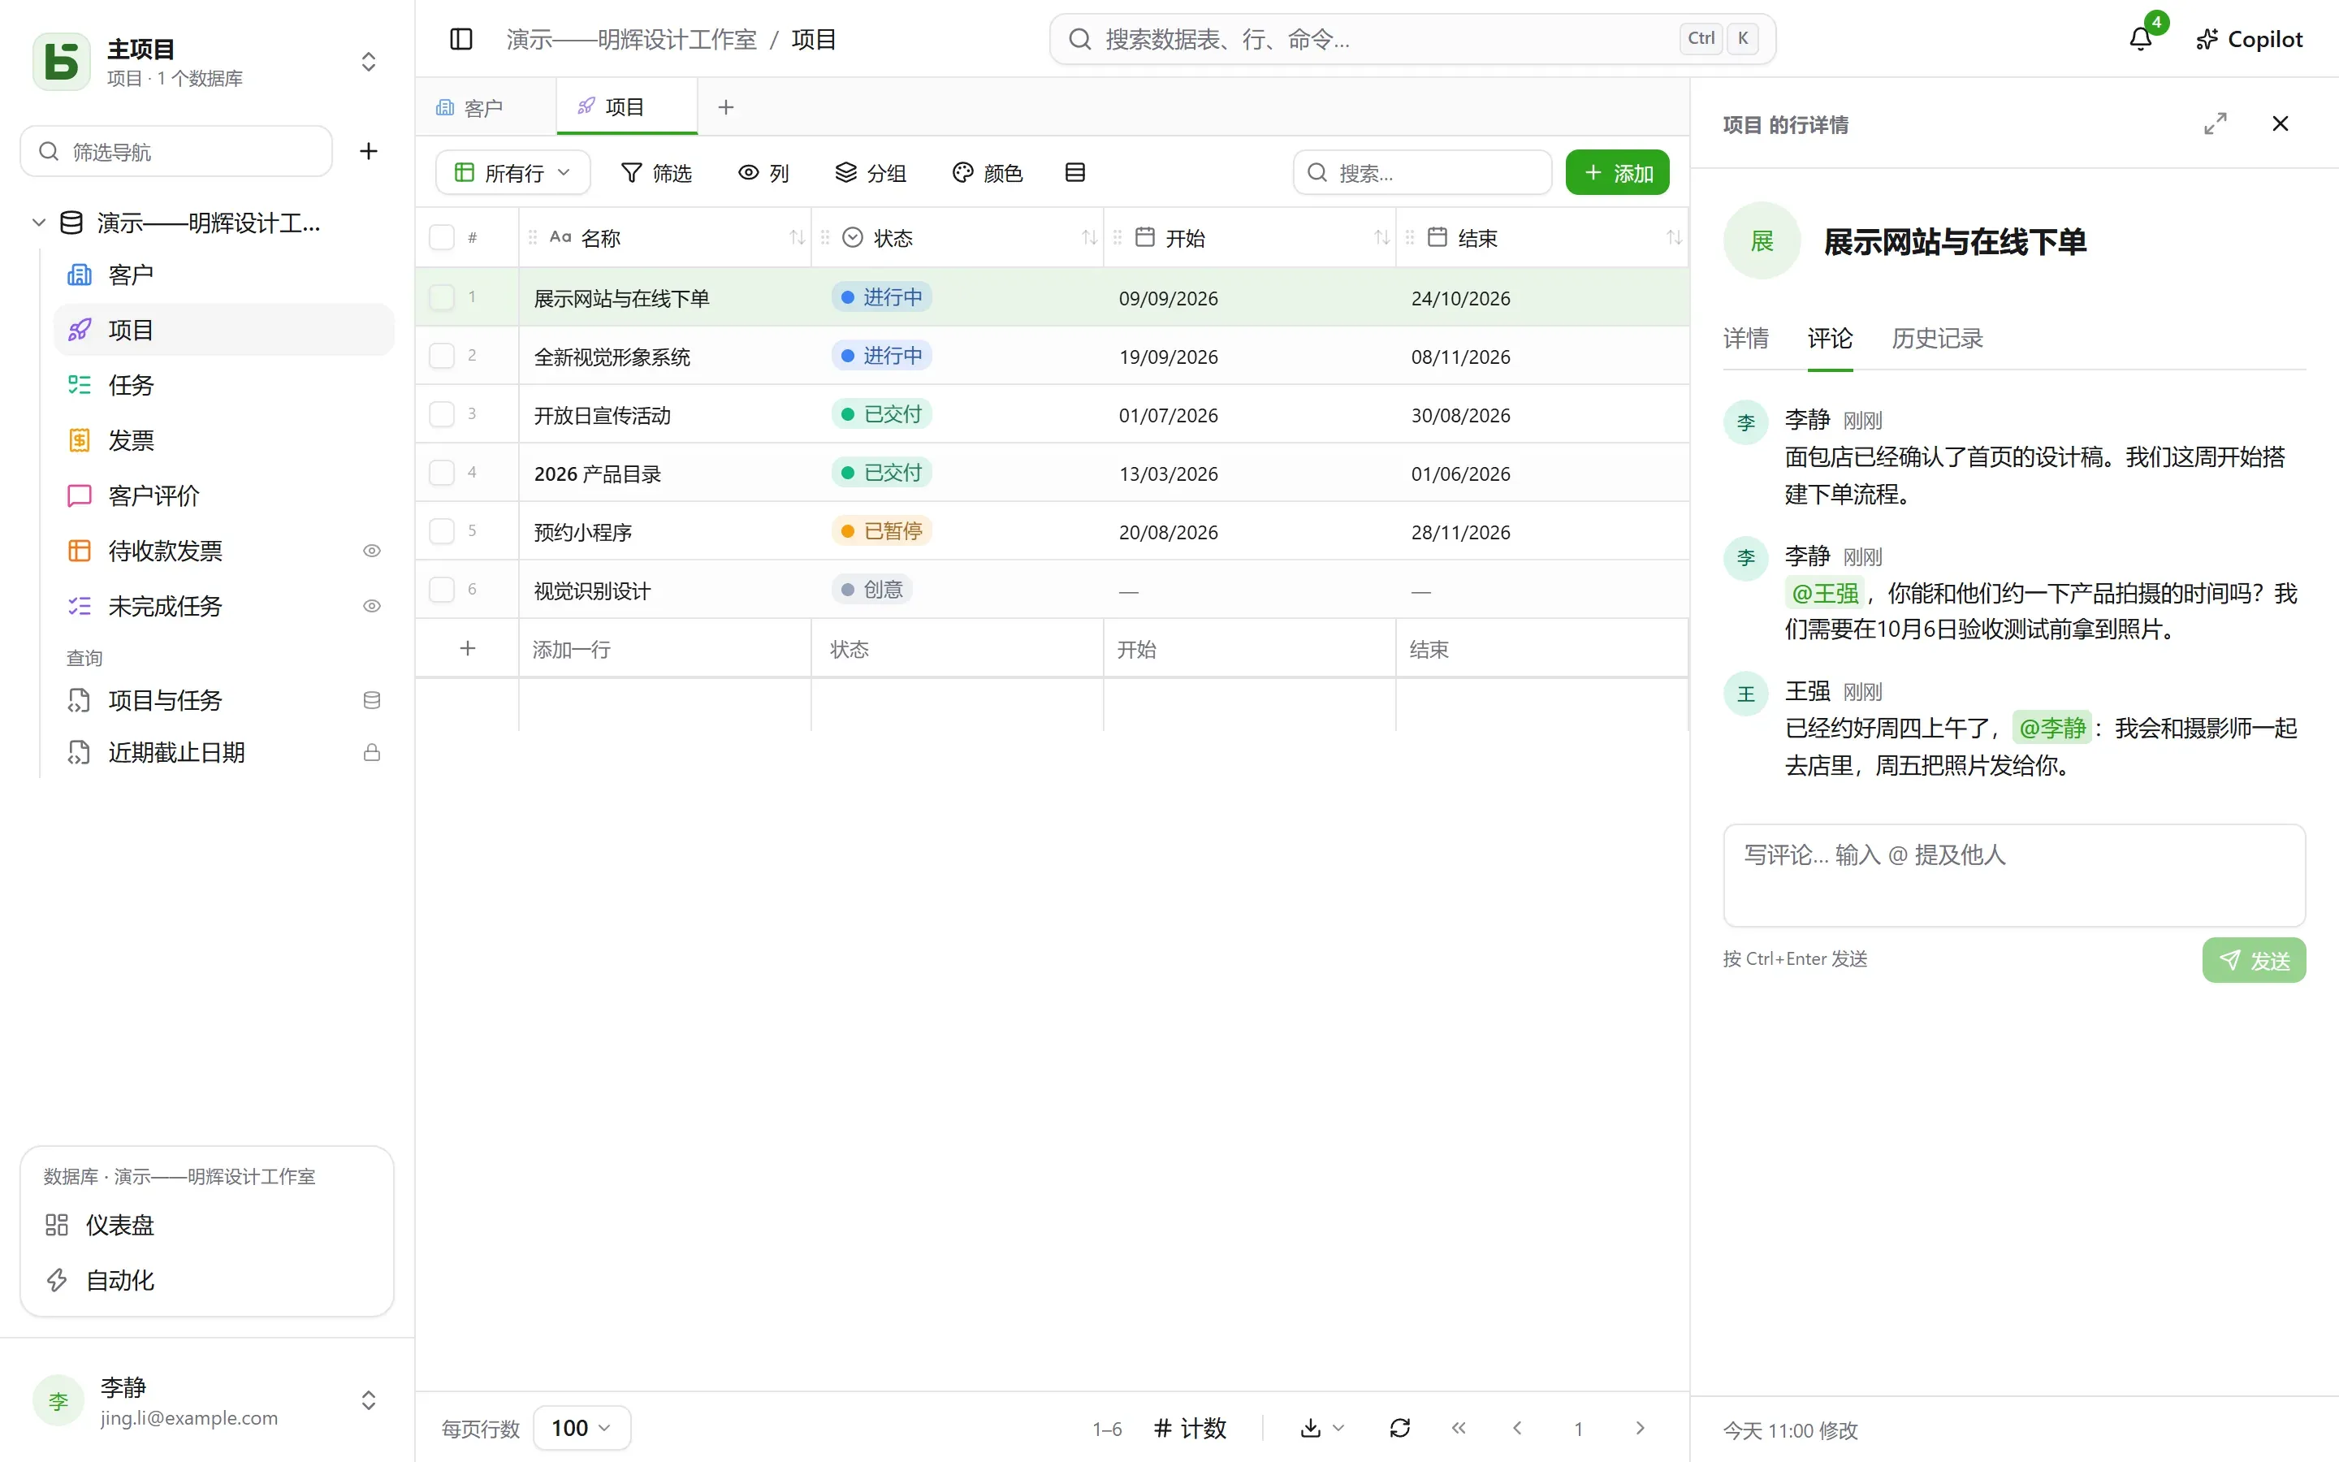Viewport: 2339px width, 1462px height.
Task: Click the 发送 comment button
Action: pyautogui.click(x=2254, y=959)
